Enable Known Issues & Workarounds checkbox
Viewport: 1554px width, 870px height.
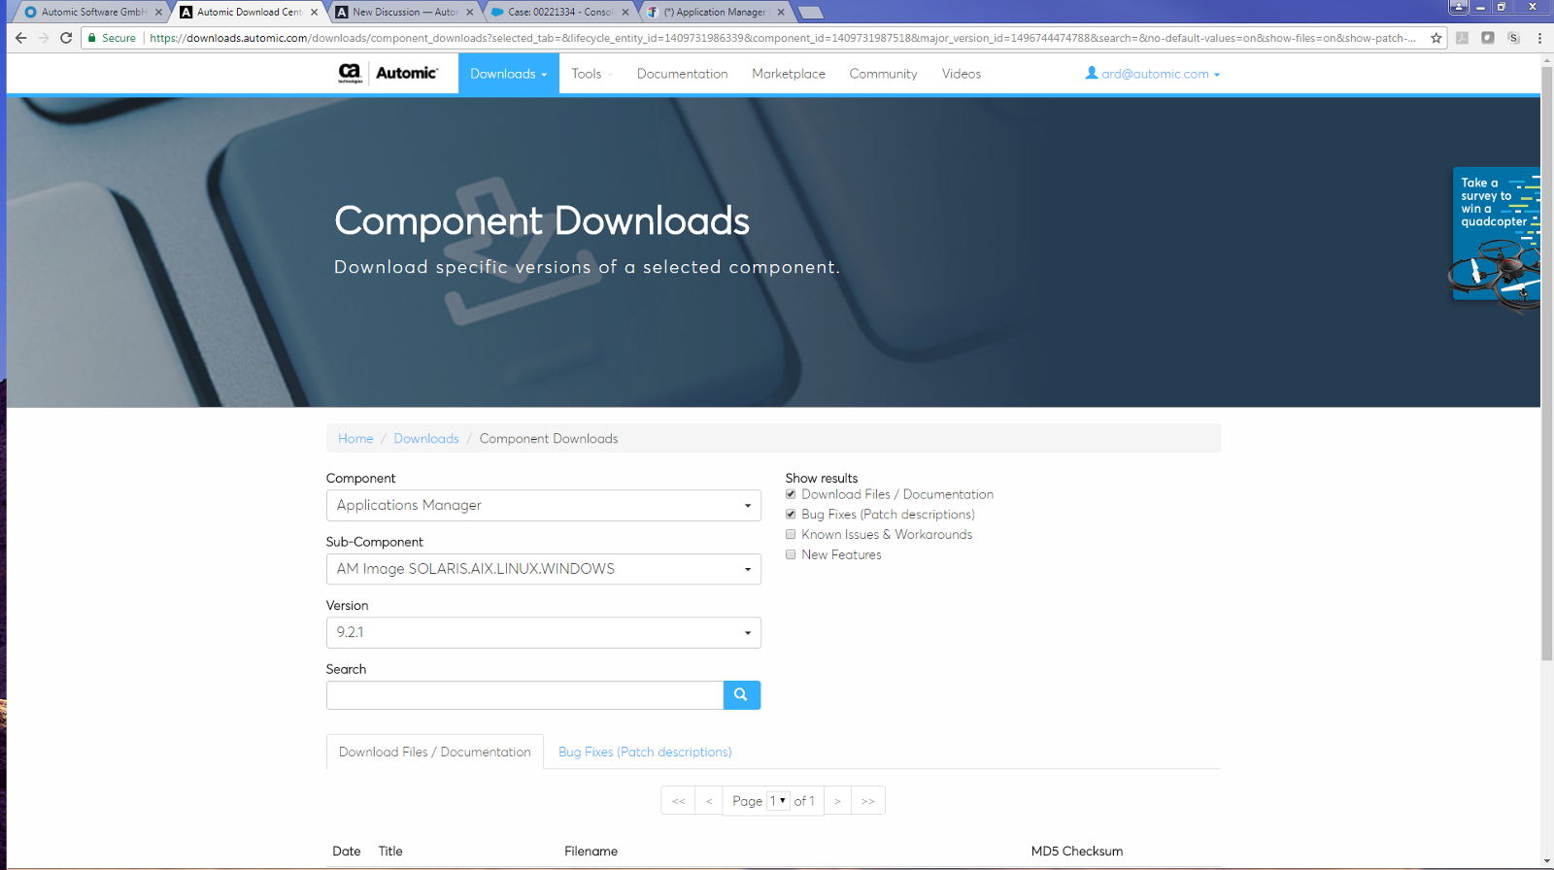click(791, 534)
